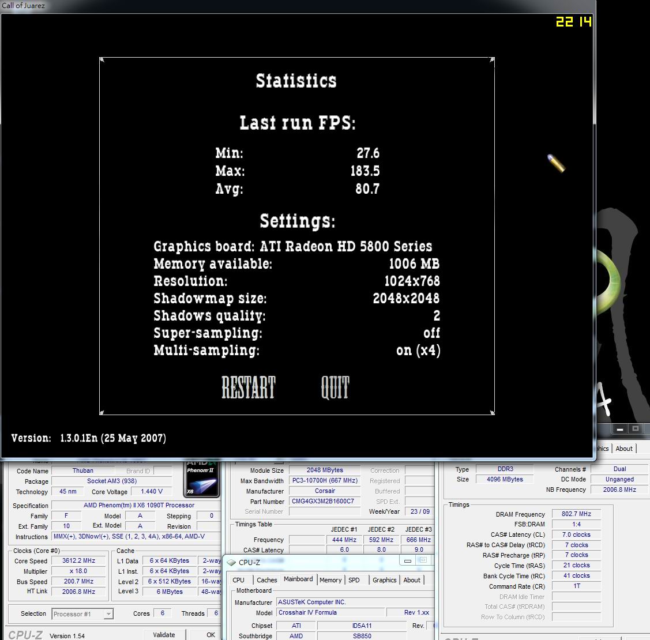Open the Memory tab

click(x=330, y=580)
